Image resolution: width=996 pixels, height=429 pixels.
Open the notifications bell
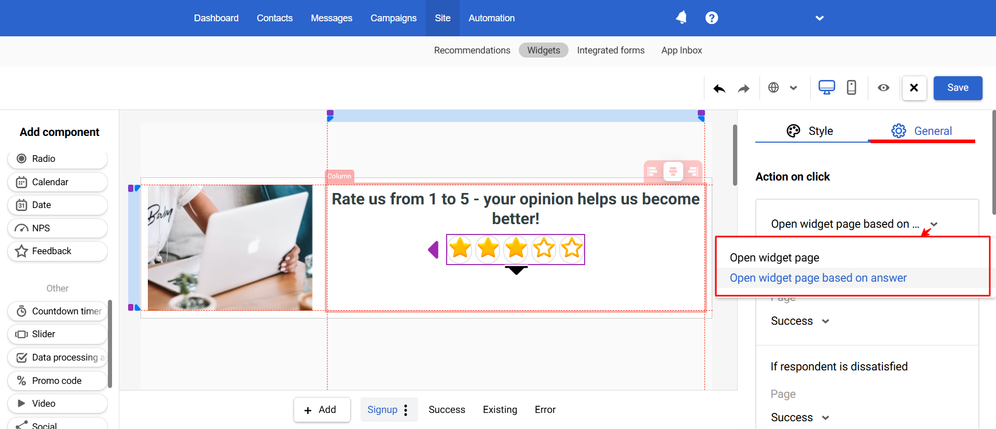[x=682, y=18]
